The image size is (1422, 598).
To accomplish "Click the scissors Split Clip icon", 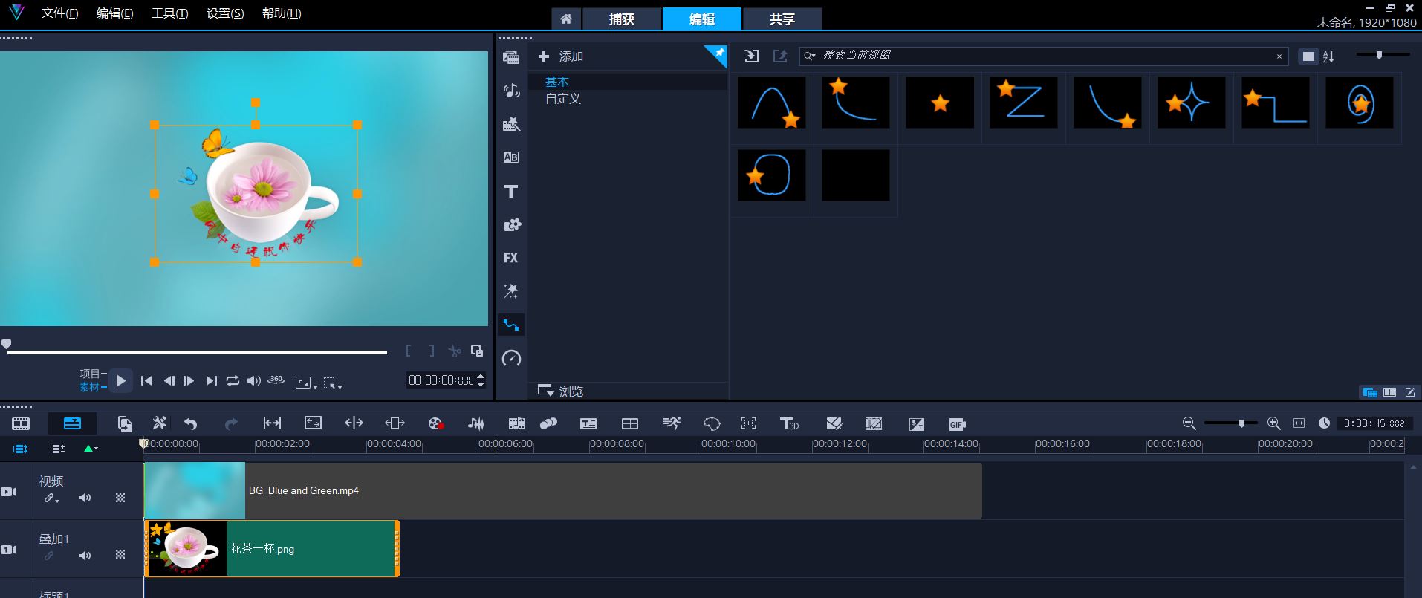I will pyautogui.click(x=454, y=351).
